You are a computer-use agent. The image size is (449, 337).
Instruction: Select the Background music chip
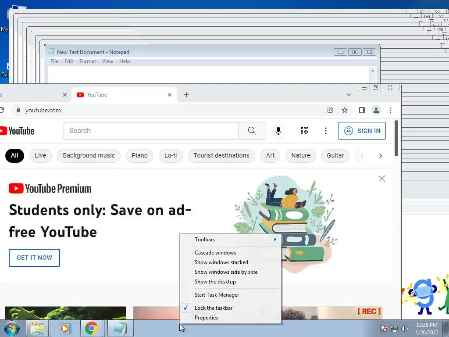click(x=89, y=156)
